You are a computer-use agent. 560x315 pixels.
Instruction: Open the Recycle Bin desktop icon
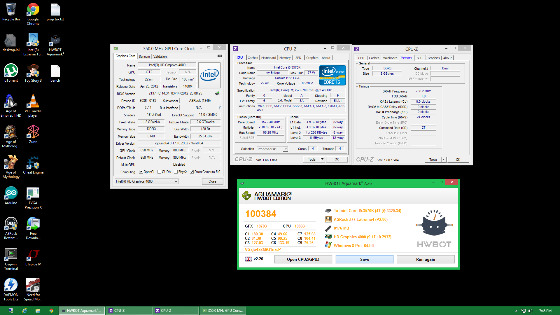[x=11, y=12]
